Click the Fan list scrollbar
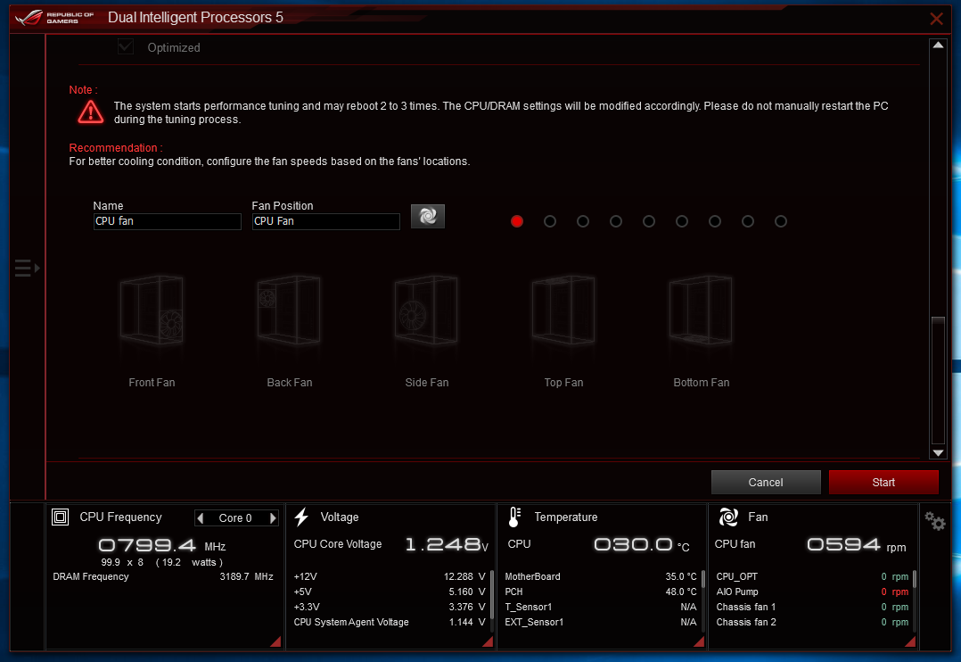This screenshot has height=662, width=961. 914,579
